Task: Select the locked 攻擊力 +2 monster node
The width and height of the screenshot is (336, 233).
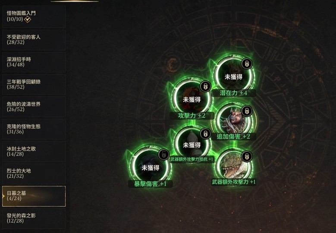Action: (192, 99)
